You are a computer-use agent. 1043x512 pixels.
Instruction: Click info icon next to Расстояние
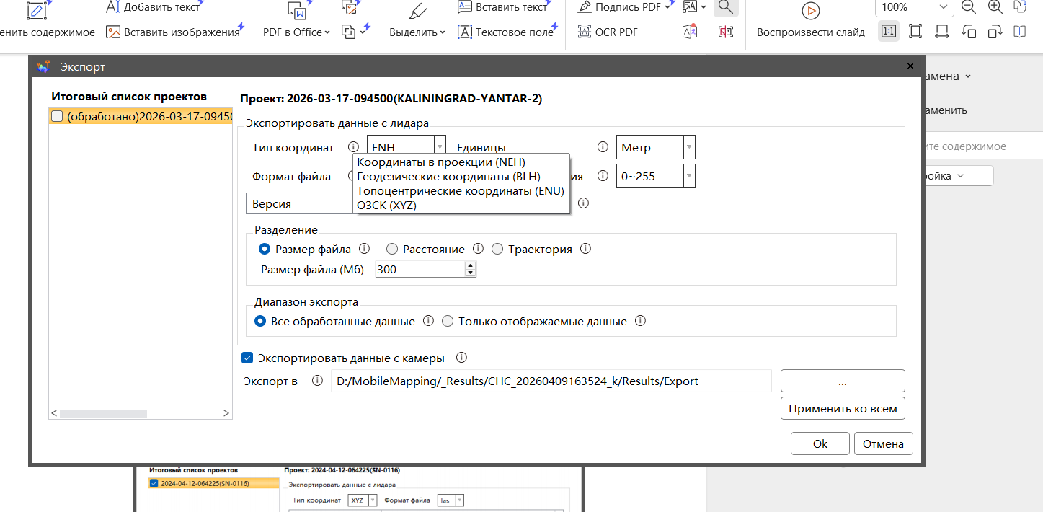[x=478, y=249]
